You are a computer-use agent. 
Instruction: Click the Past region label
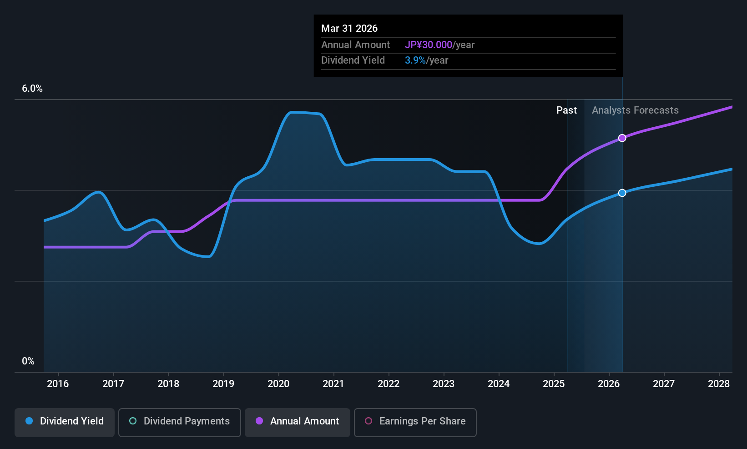[x=566, y=110]
